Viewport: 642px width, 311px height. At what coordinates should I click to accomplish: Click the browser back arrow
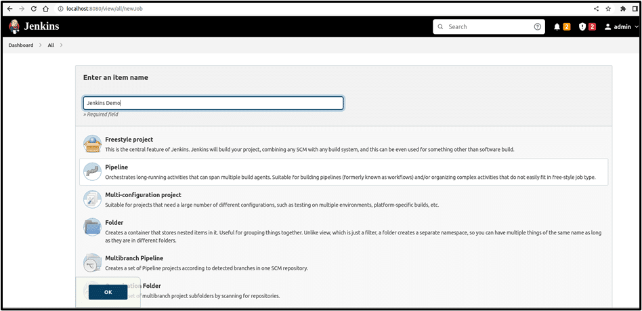[10, 9]
